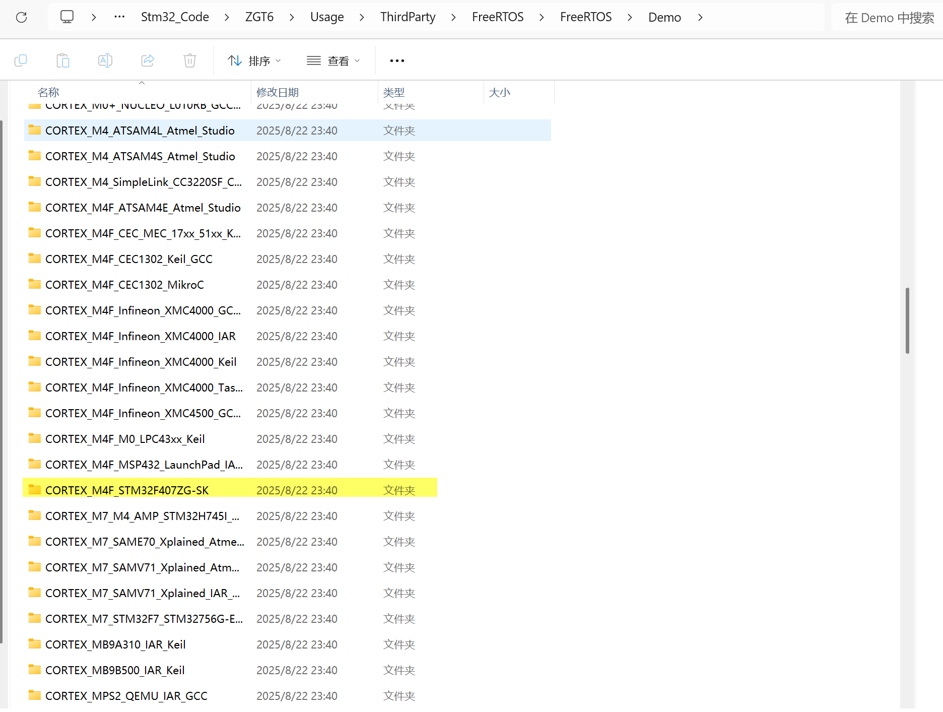Select CORTEX_M4F_Infineon_XMC4000_Tas... folder

tap(287, 387)
